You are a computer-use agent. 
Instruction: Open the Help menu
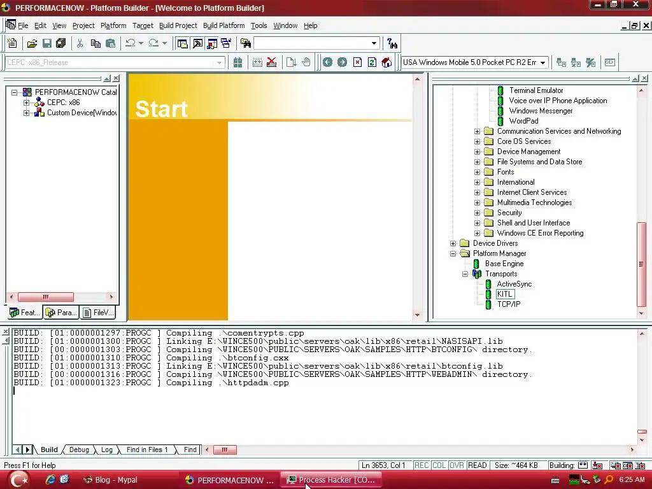pos(310,25)
